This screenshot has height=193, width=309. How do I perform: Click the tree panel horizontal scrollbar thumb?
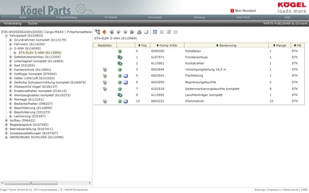(31, 183)
